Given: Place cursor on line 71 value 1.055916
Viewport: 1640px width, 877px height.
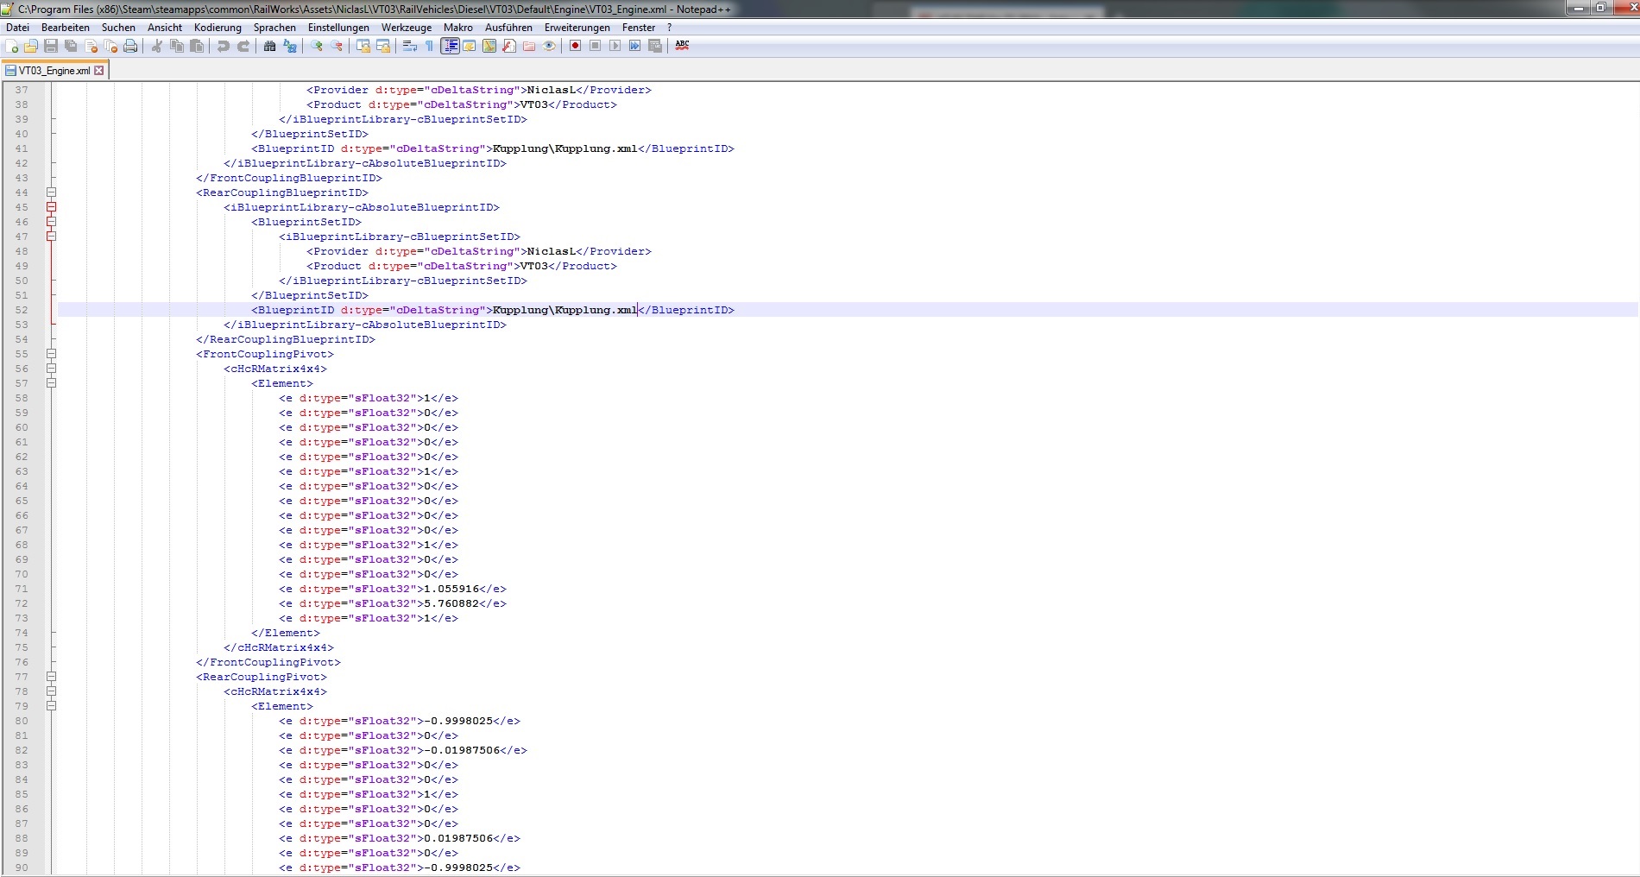Looking at the screenshot, I should click(x=451, y=589).
